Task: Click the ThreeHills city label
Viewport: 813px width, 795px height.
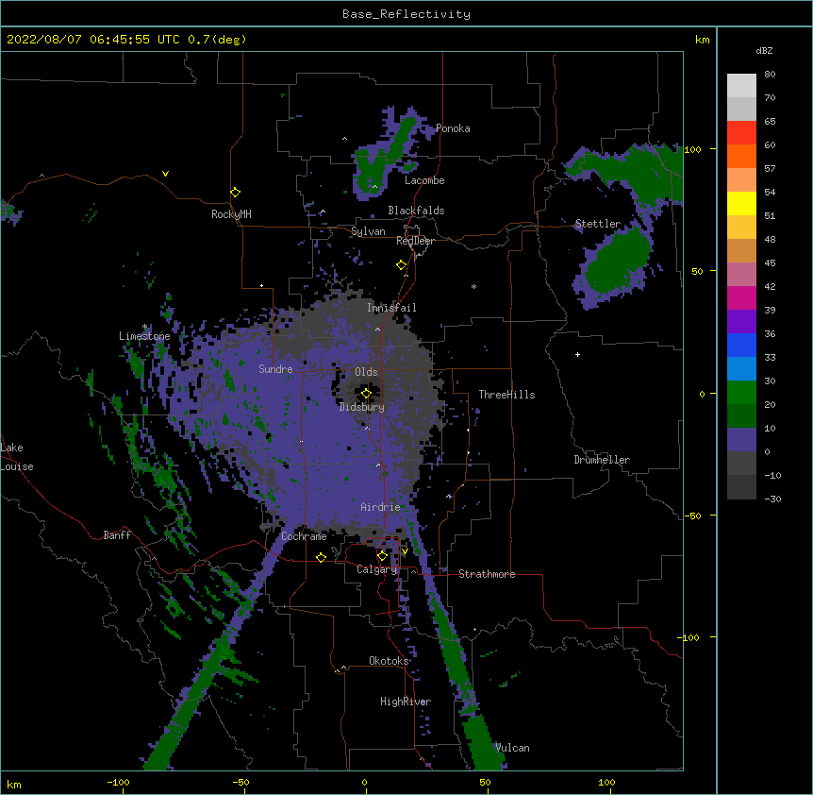Action: pyautogui.click(x=506, y=395)
